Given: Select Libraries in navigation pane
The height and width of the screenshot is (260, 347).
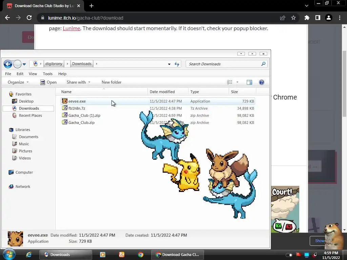Looking at the screenshot, I should tap(23, 130).
